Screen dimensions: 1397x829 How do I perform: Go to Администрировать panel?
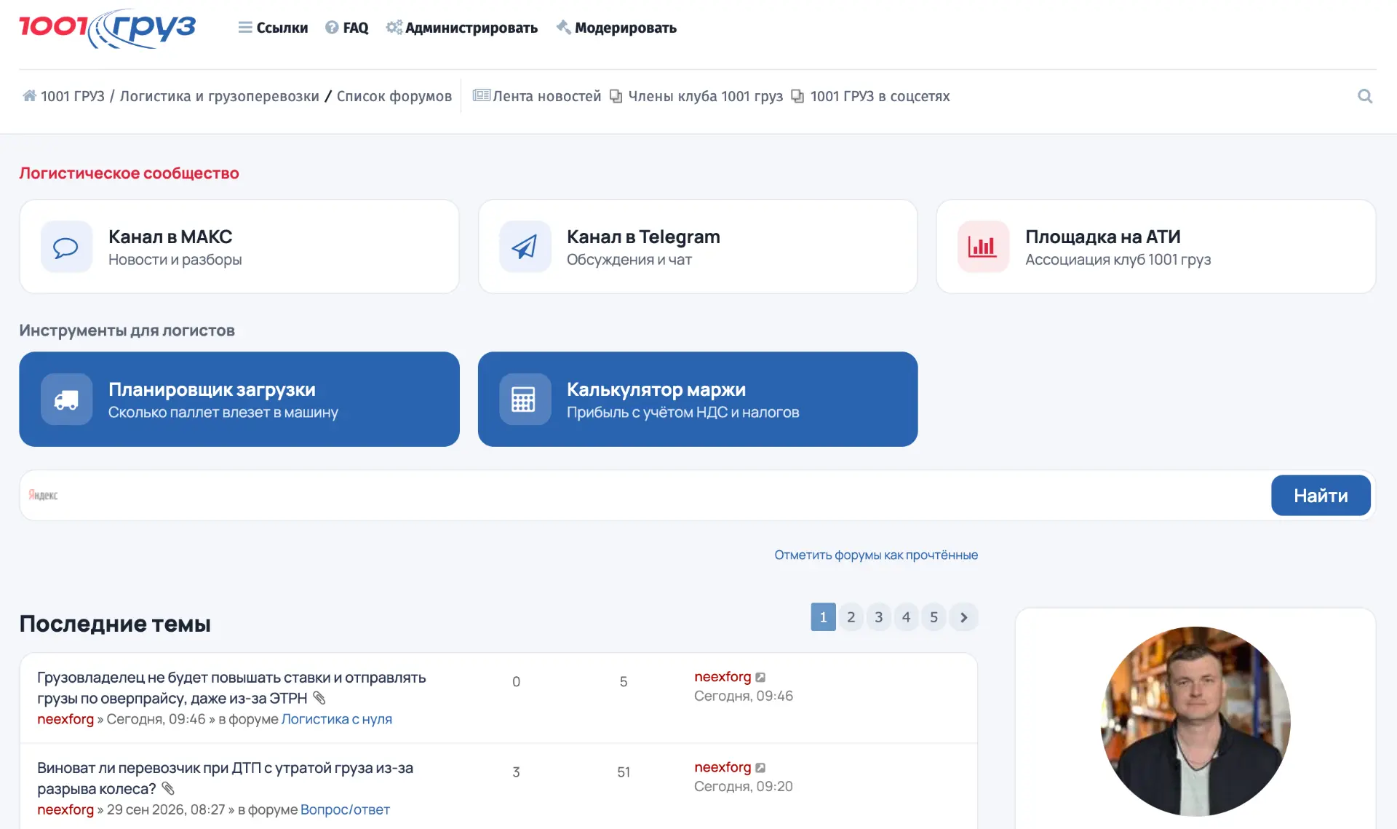click(462, 28)
